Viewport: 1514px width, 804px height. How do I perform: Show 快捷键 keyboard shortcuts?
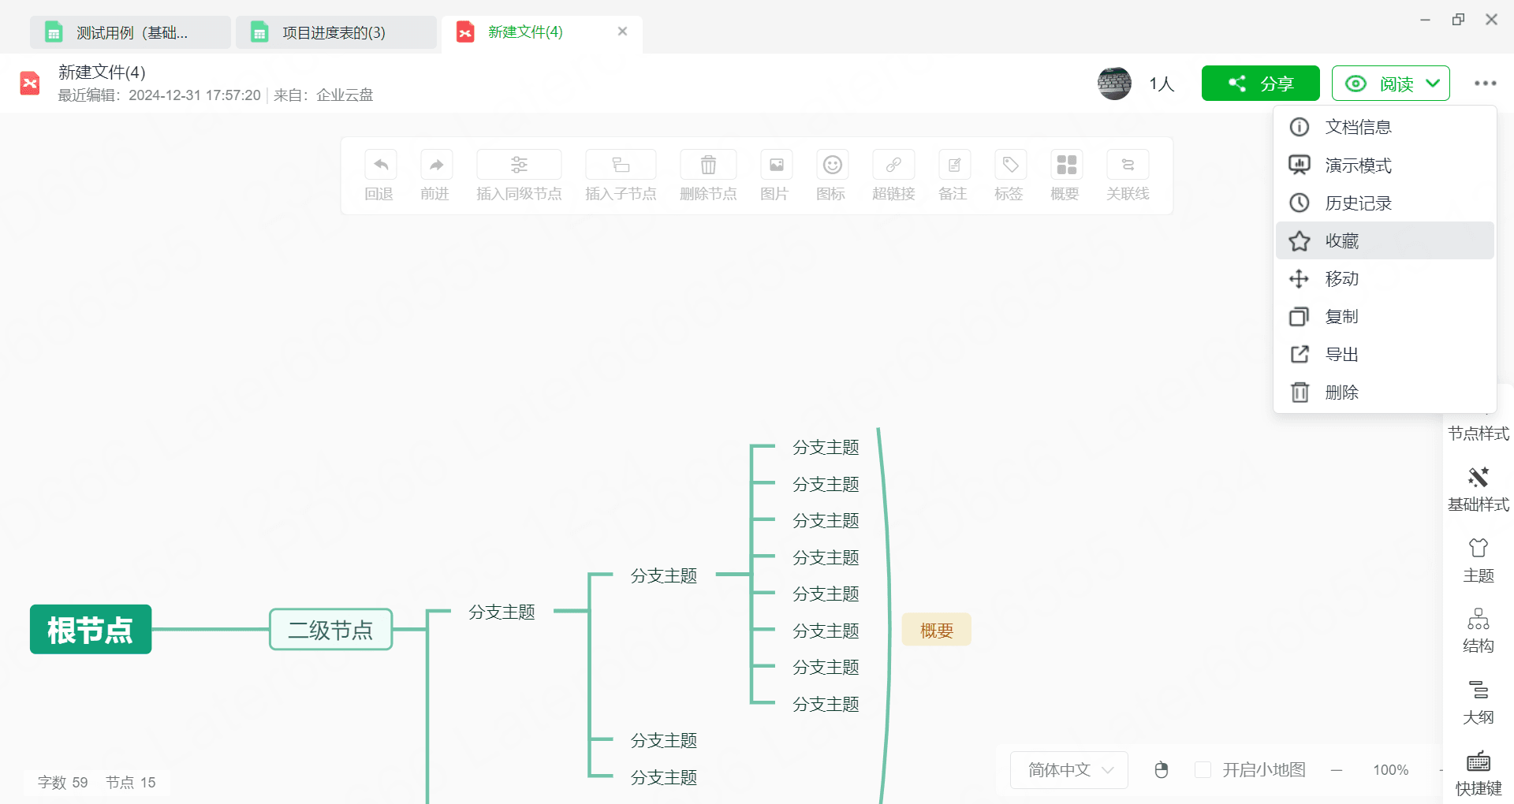[1479, 773]
